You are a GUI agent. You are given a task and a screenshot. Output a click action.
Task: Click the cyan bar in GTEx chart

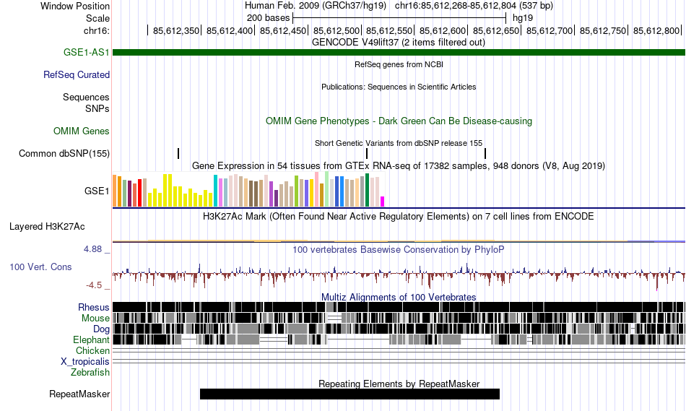[x=215, y=191]
